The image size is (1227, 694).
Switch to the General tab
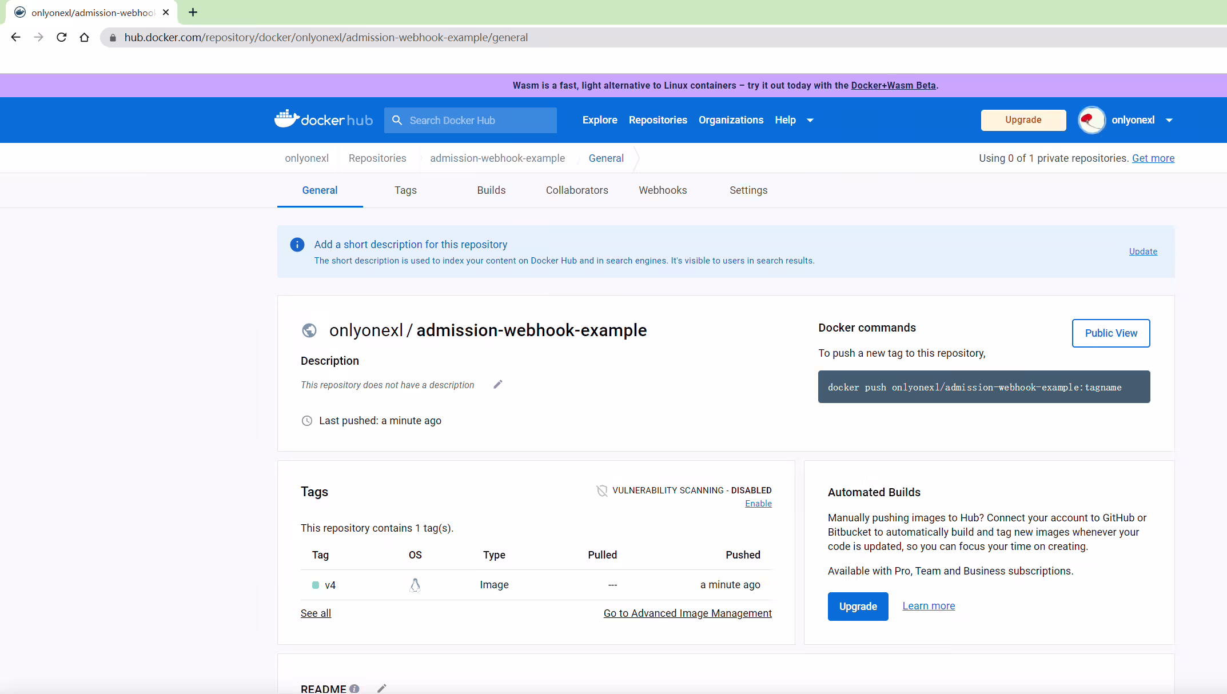pos(320,190)
